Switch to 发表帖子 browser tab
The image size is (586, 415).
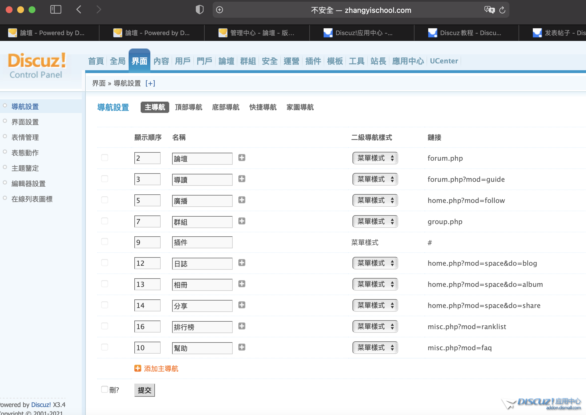(553, 33)
